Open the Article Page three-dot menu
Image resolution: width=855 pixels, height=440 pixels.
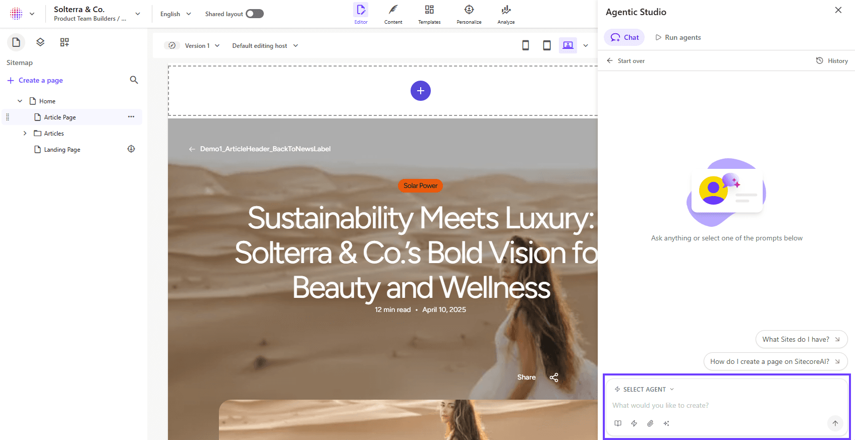pos(131,117)
